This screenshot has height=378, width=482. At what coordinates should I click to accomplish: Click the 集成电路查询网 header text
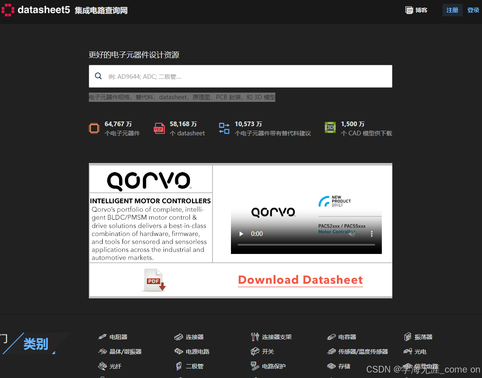point(101,10)
